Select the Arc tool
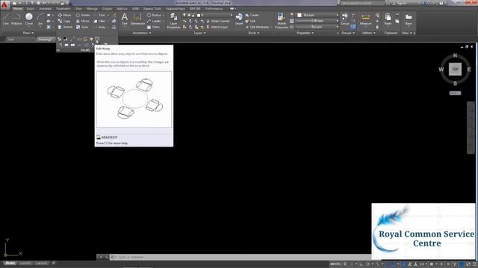 [40, 19]
